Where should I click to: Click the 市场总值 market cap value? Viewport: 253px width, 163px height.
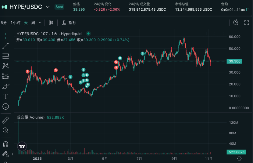pos(194,9)
